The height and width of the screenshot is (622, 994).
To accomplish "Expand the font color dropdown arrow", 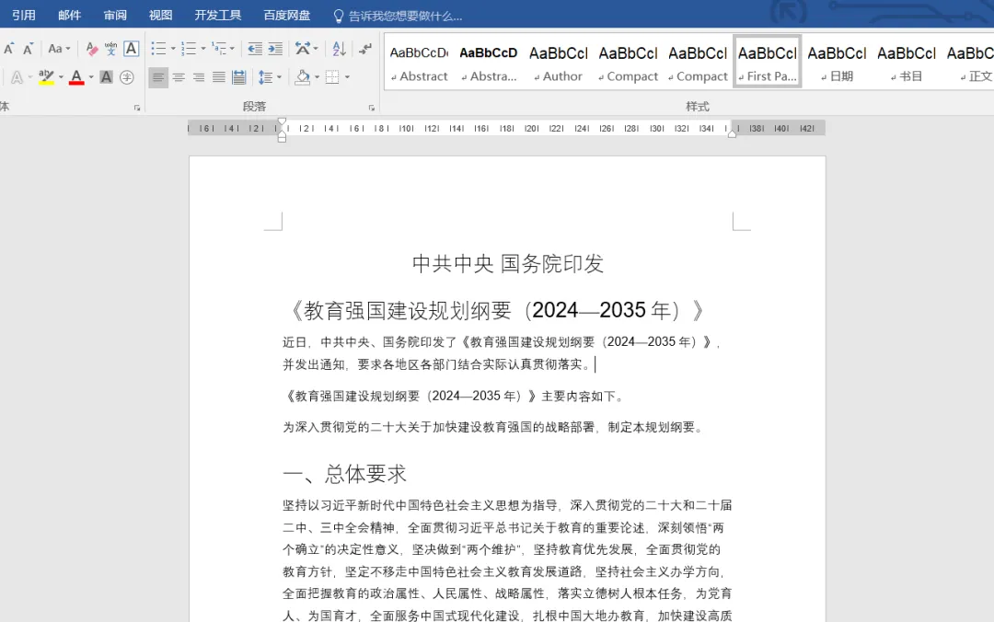I will [x=91, y=77].
